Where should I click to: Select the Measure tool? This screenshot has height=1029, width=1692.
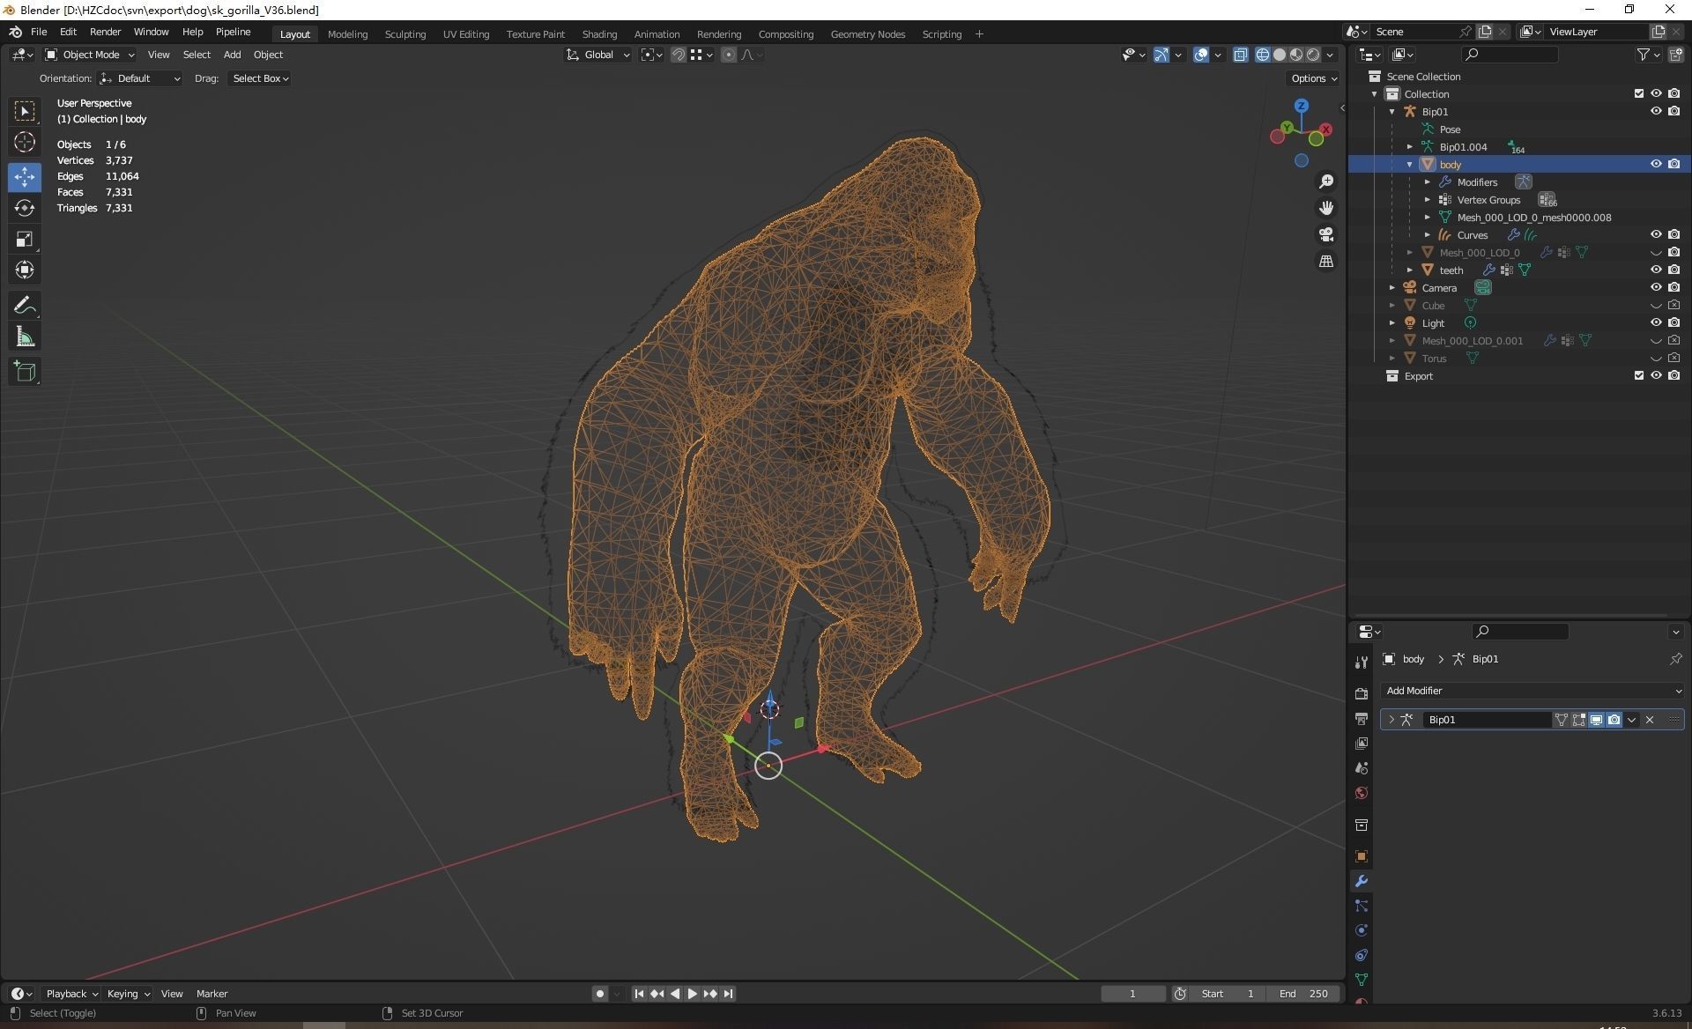25,337
